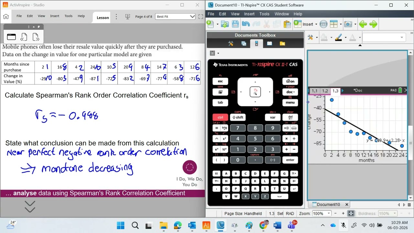Click the page layout grid icon
Viewport: 414px width, 233px height.
point(334,24)
